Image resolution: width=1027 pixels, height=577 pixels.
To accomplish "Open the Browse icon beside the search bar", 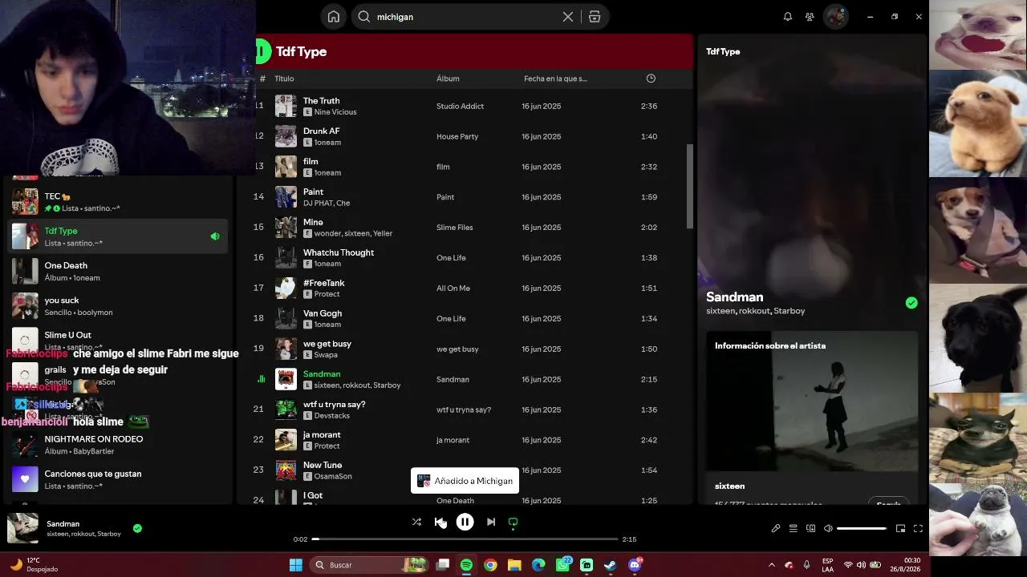I will click(x=595, y=17).
